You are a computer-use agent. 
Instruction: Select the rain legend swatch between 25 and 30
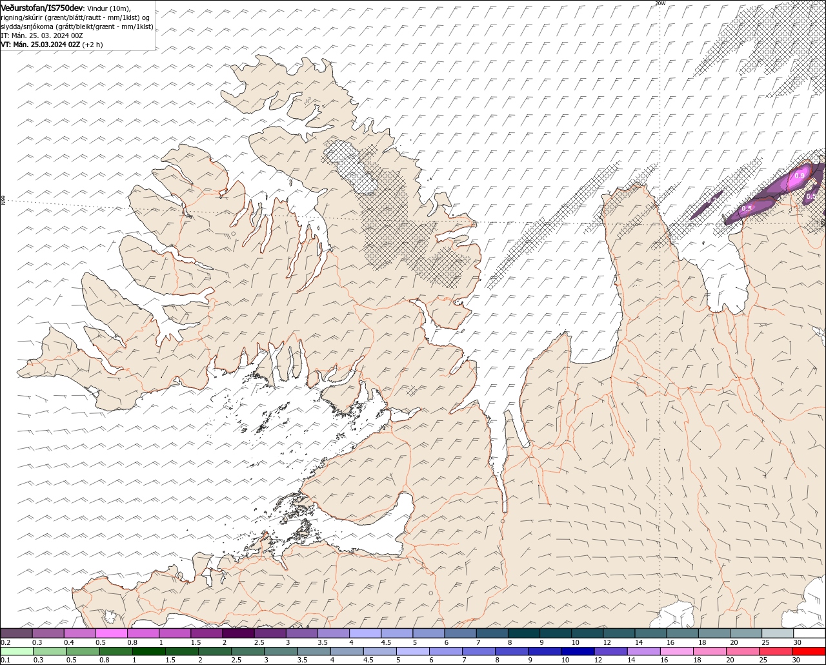[x=776, y=651]
